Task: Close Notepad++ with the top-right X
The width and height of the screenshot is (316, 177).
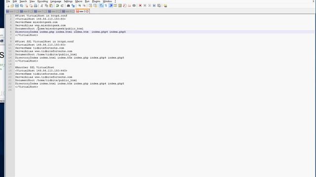Action: click(x=314, y=1)
